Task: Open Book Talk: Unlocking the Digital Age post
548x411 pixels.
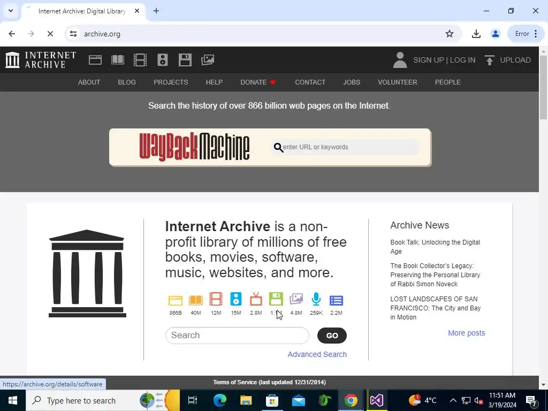Action: 435,247
